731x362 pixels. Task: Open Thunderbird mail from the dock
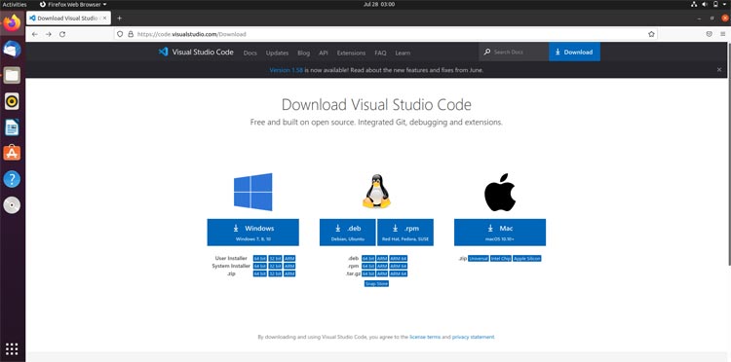[12, 49]
